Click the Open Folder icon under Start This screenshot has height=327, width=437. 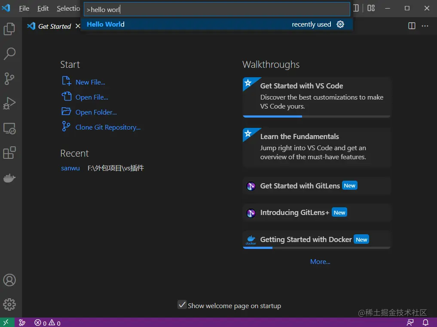[66, 111]
